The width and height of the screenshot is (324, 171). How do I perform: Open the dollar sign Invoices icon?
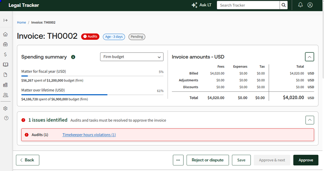pyautogui.click(x=6, y=55)
